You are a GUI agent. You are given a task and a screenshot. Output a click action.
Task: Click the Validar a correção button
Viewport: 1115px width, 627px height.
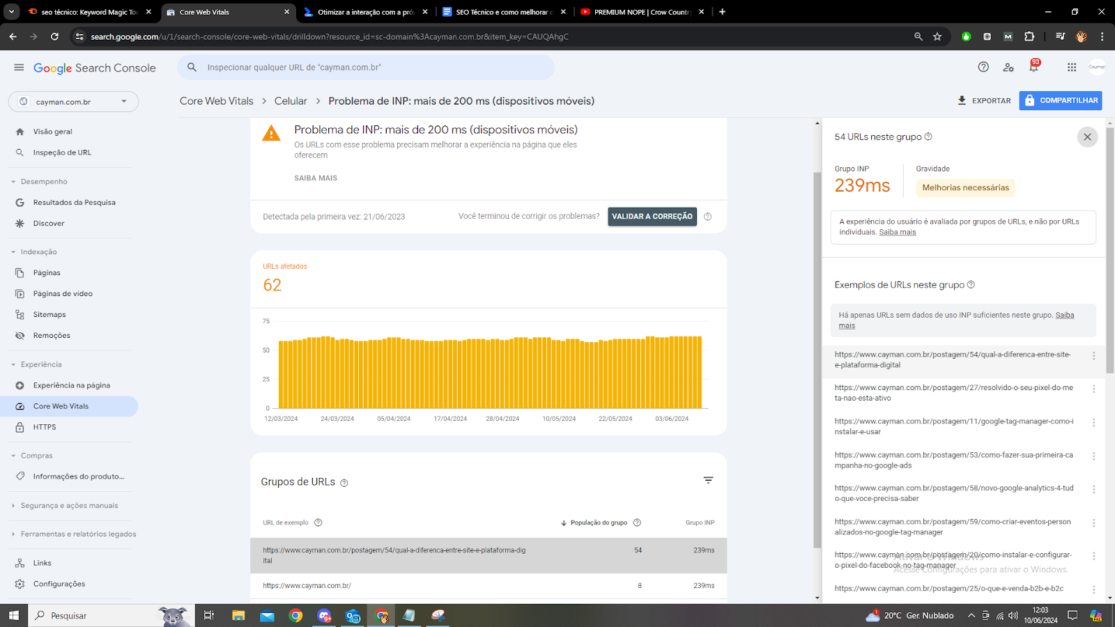click(652, 217)
